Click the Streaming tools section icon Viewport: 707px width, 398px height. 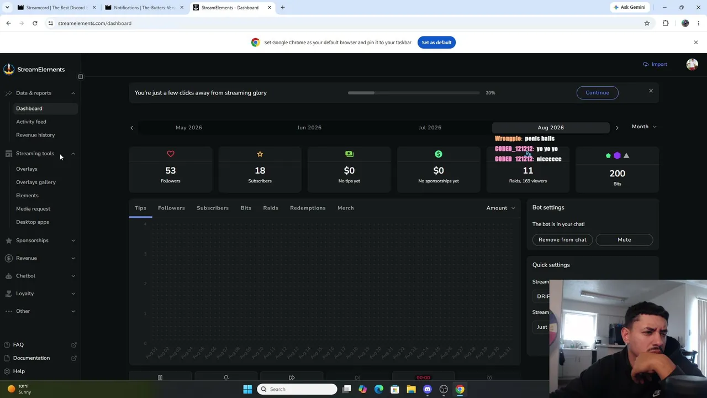tap(8, 153)
